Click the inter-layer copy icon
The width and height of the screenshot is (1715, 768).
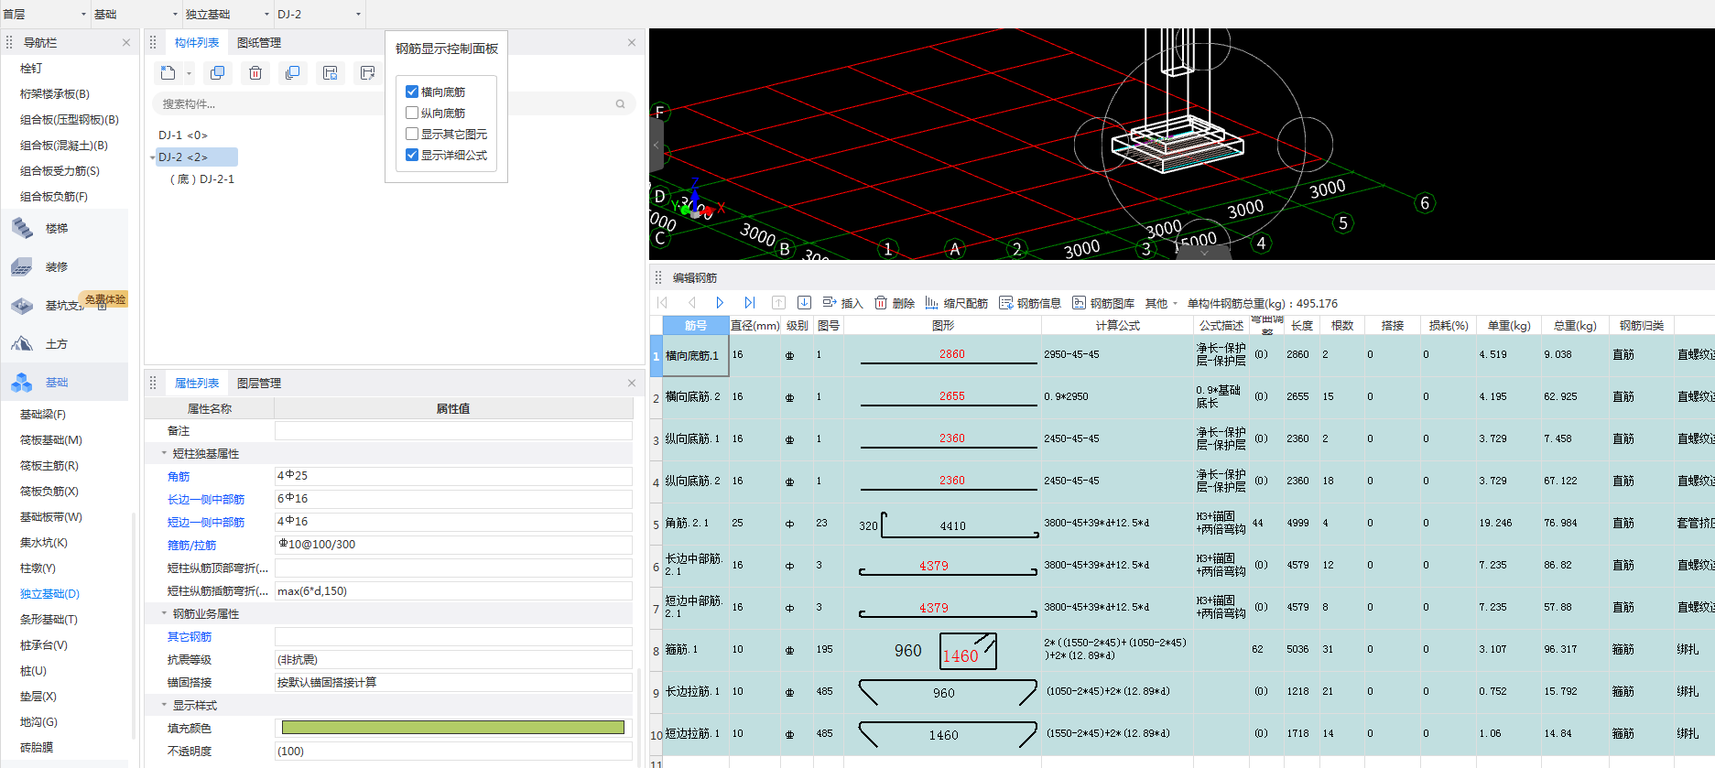coord(293,73)
